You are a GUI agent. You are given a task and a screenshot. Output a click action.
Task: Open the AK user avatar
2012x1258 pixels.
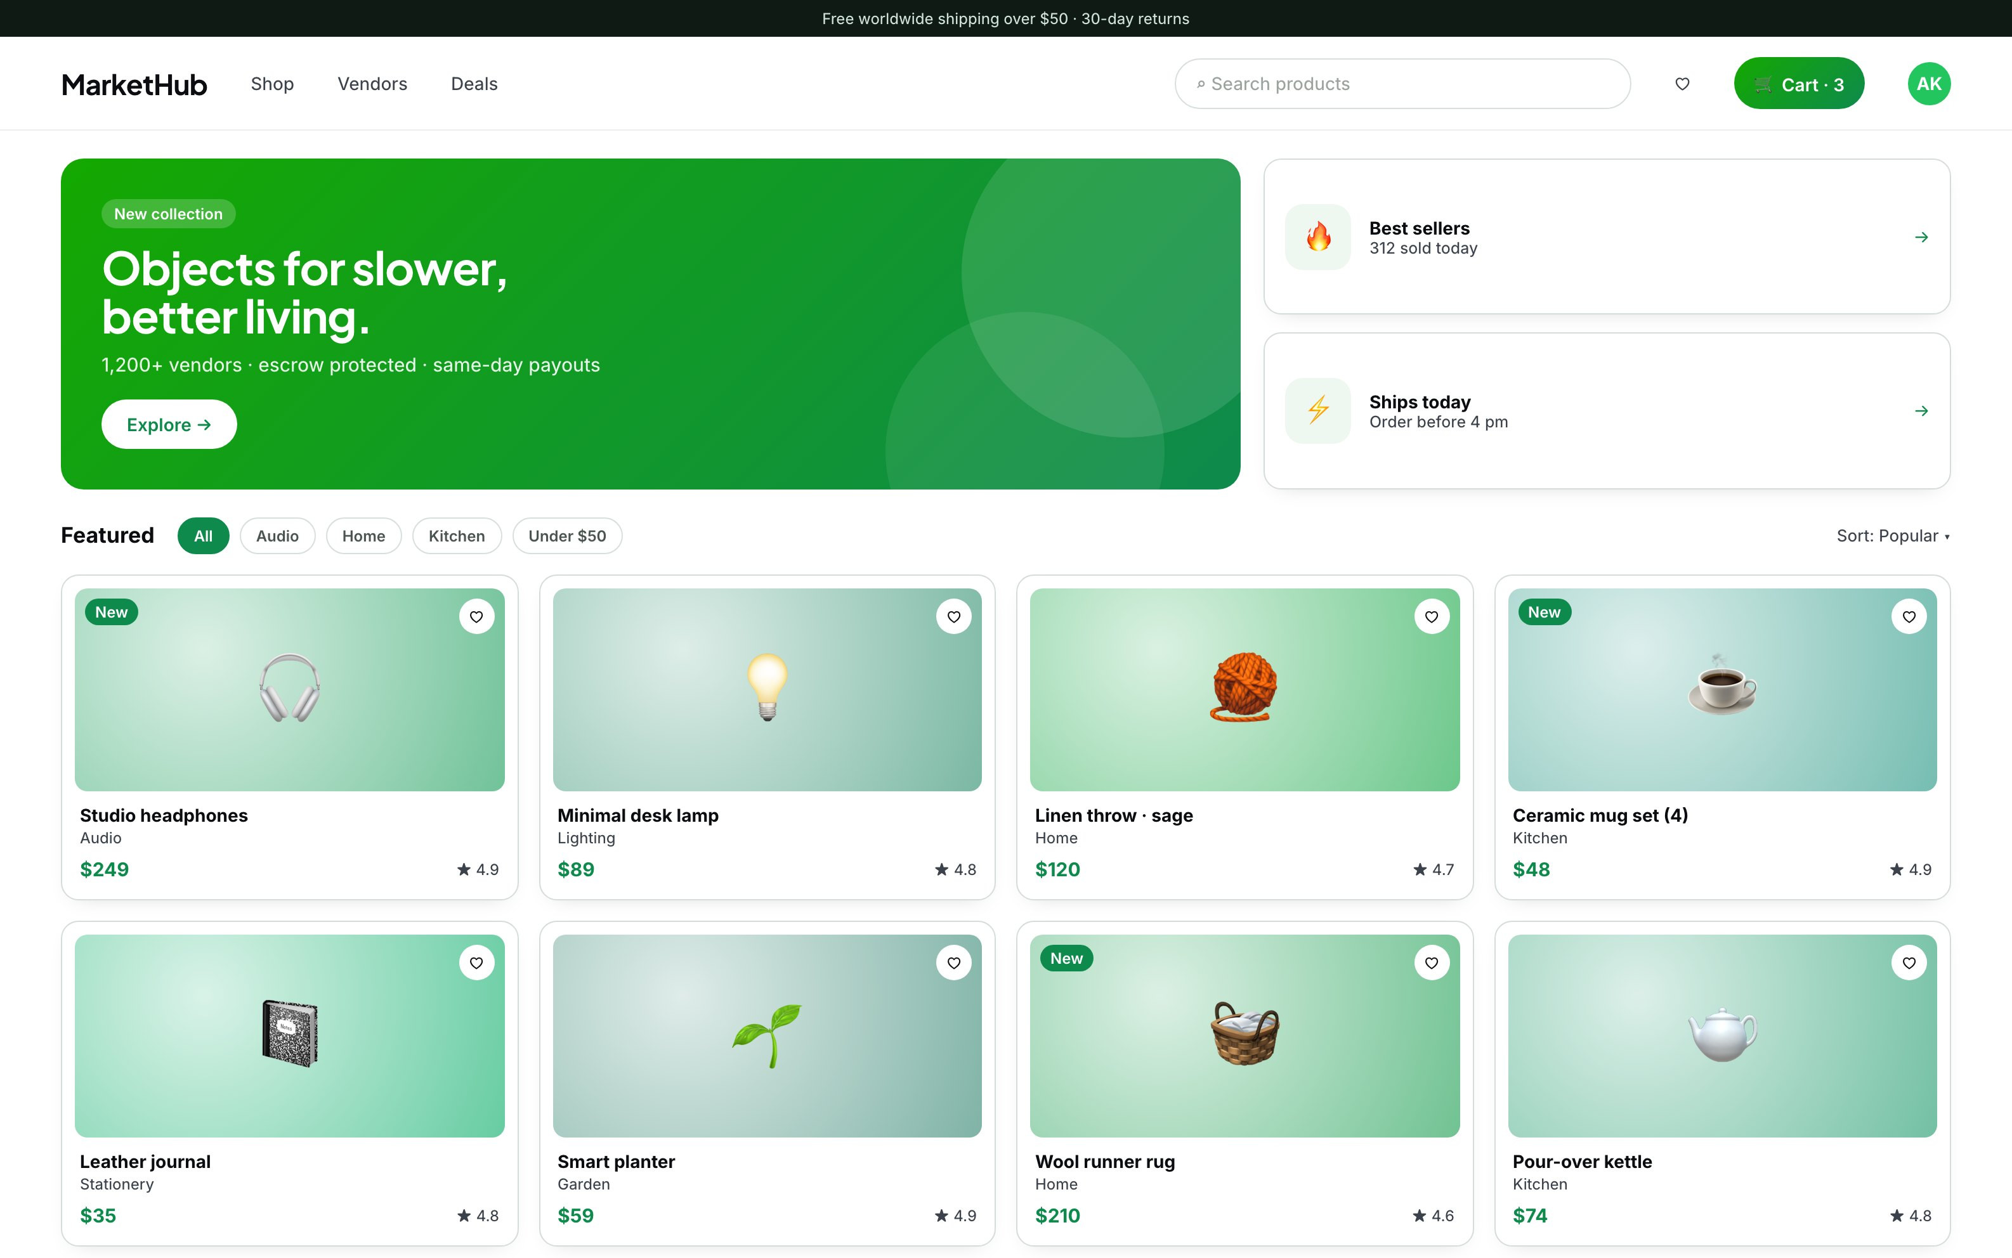click(x=1928, y=84)
